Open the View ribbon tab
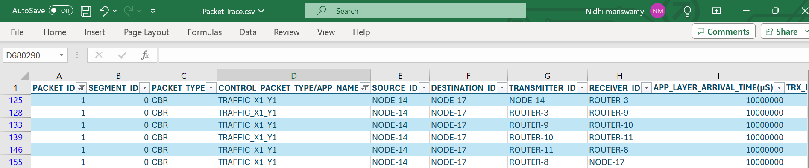The image size is (809, 168). click(x=326, y=32)
